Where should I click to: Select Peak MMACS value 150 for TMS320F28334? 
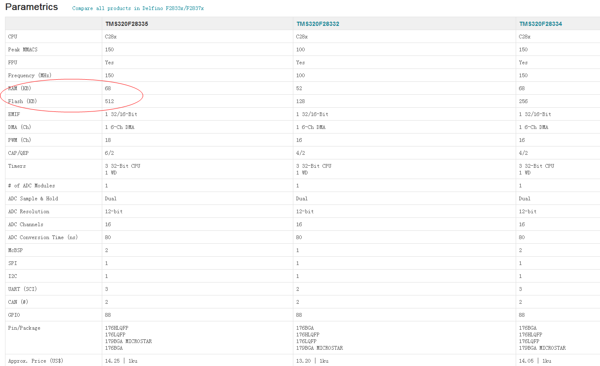point(523,50)
